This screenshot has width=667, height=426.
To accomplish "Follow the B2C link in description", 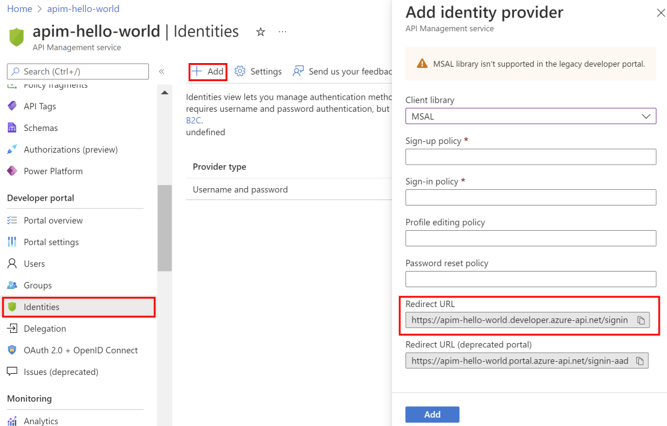I will (193, 120).
